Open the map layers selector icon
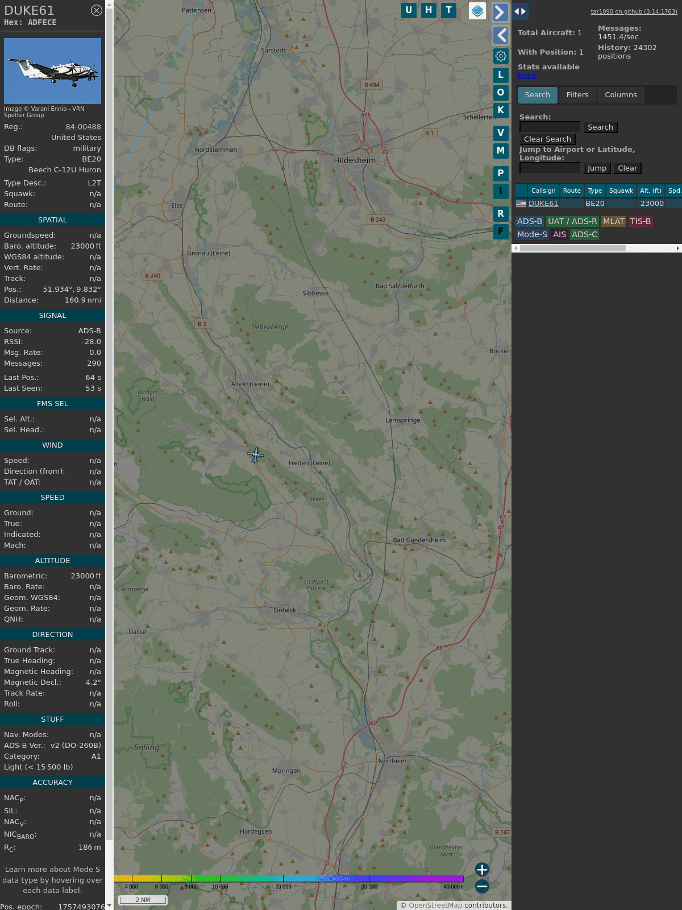 click(x=477, y=10)
